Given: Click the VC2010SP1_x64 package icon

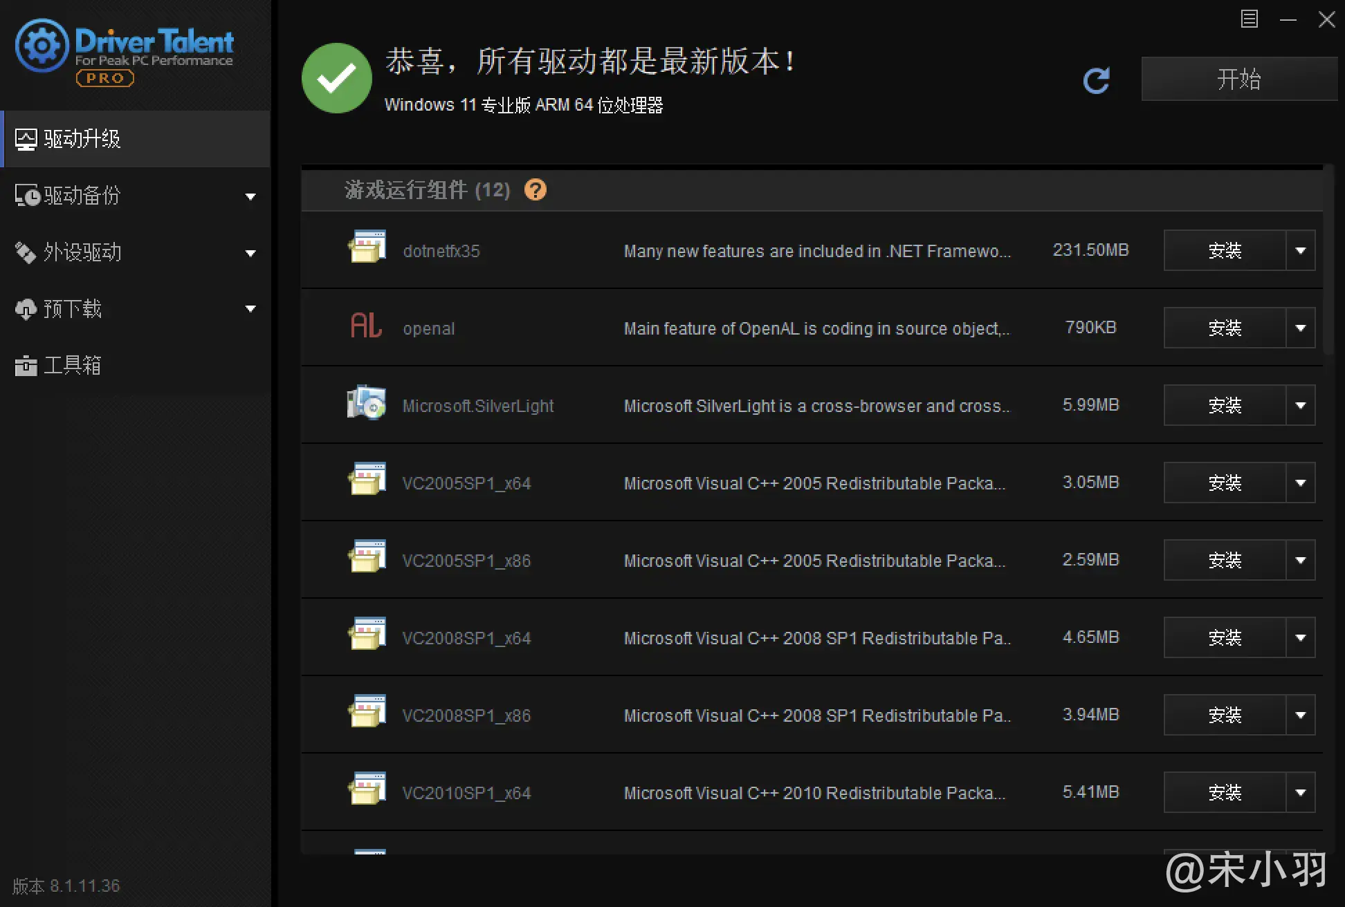Looking at the screenshot, I should 366,789.
